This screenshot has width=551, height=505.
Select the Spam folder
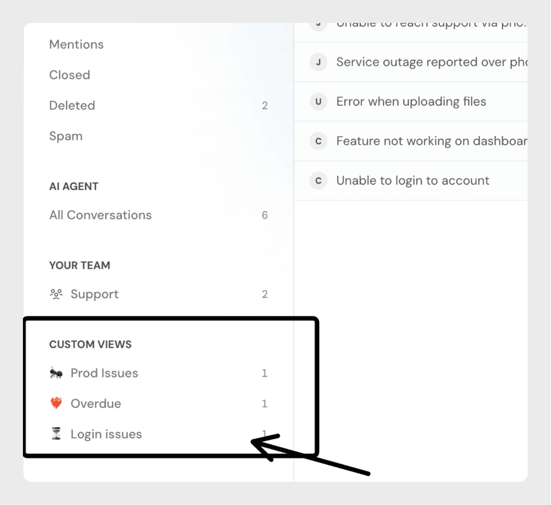[x=66, y=136]
